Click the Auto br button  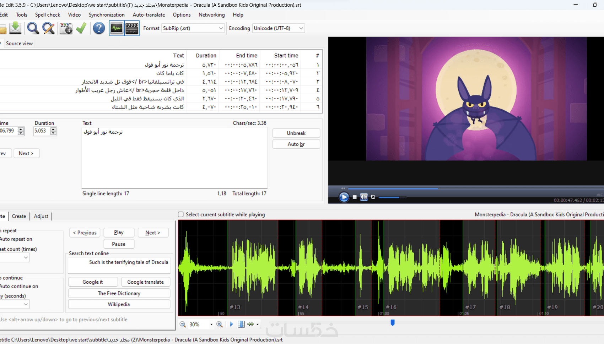click(x=296, y=144)
